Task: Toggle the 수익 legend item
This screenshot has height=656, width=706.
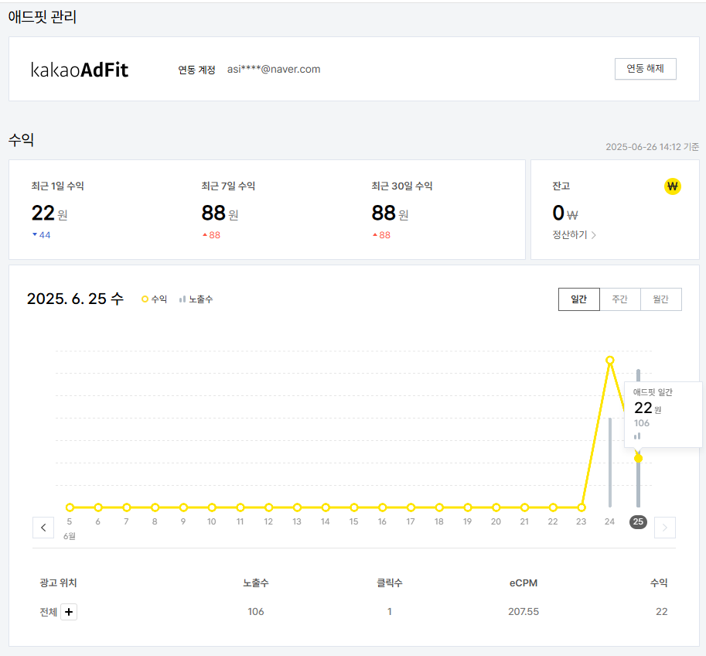Action: pyautogui.click(x=155, y=299)
